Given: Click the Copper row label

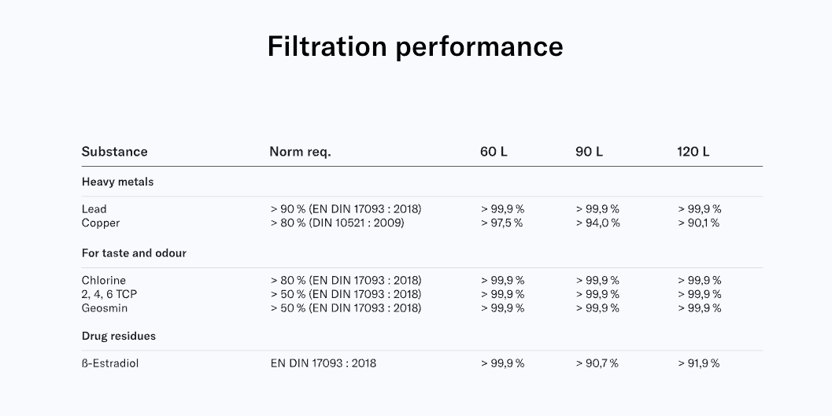Looking at the screenshot, I should pyautogui.click(x=101, y=223).
